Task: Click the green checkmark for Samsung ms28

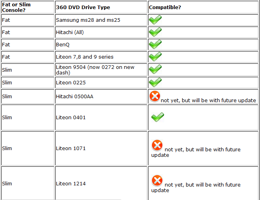Action: [x=155, y=19]
